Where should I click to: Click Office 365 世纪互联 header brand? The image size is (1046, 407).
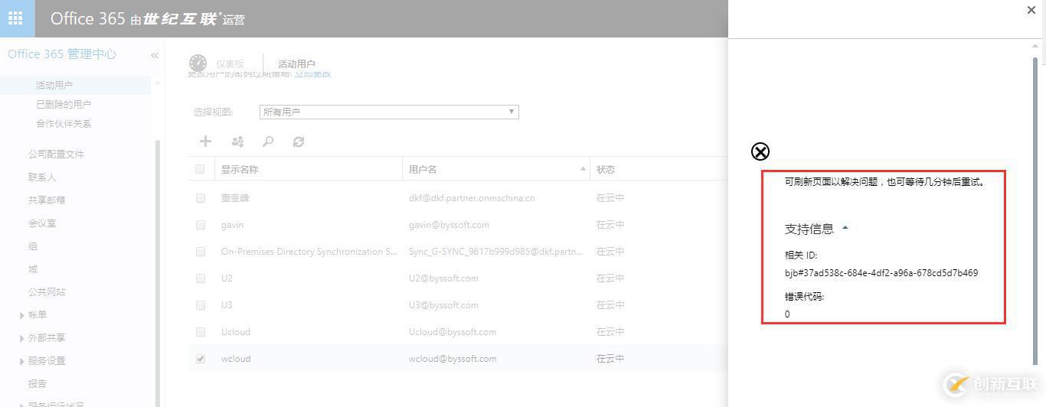(148, 19)
